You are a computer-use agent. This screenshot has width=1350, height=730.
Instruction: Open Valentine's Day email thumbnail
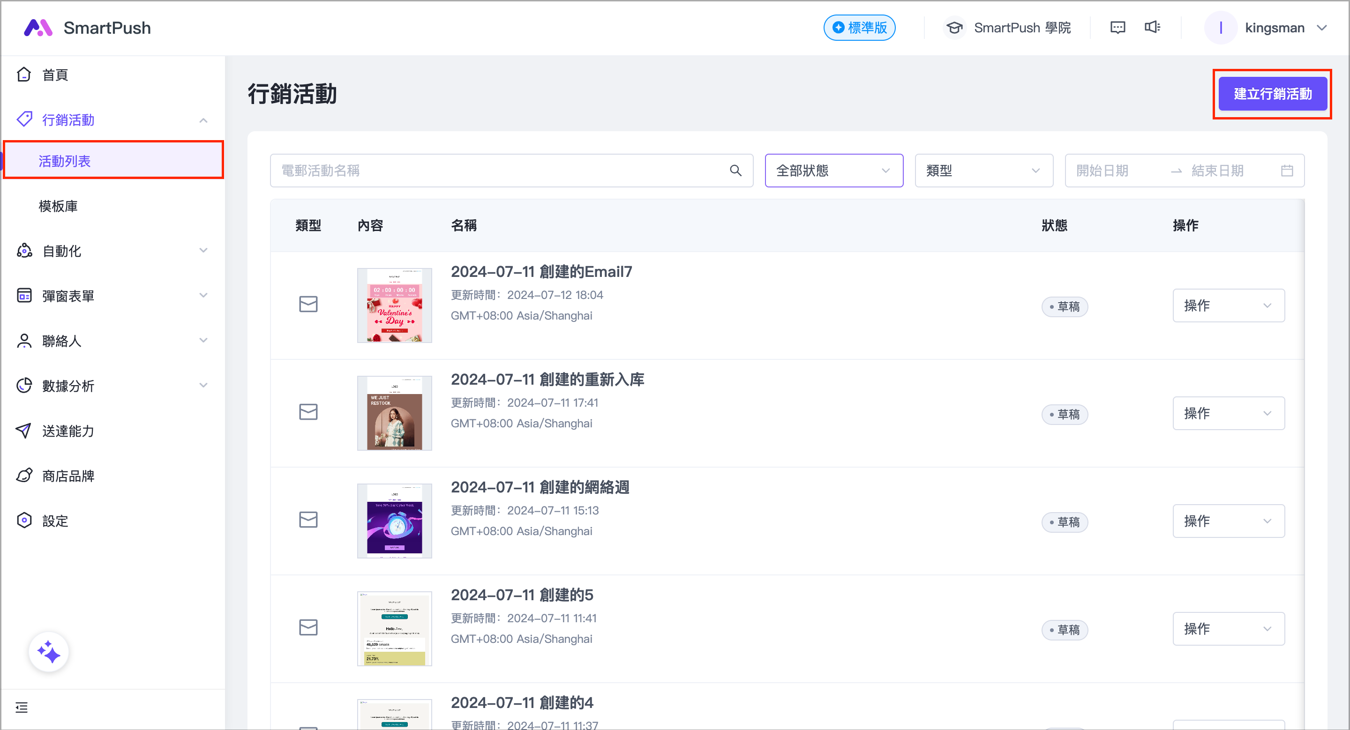394,305
